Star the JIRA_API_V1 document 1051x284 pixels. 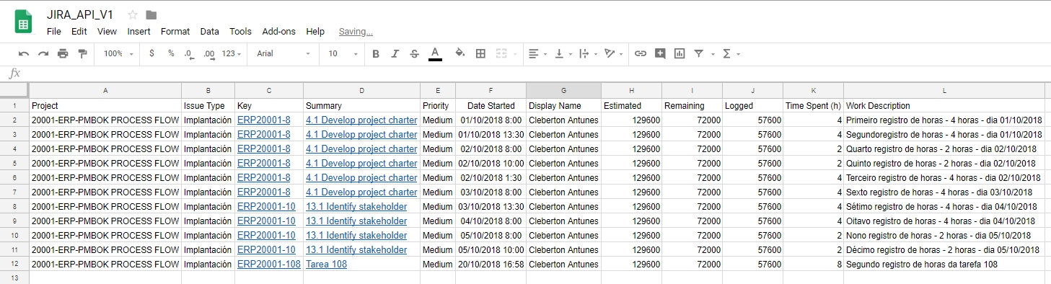coord(133,15)
